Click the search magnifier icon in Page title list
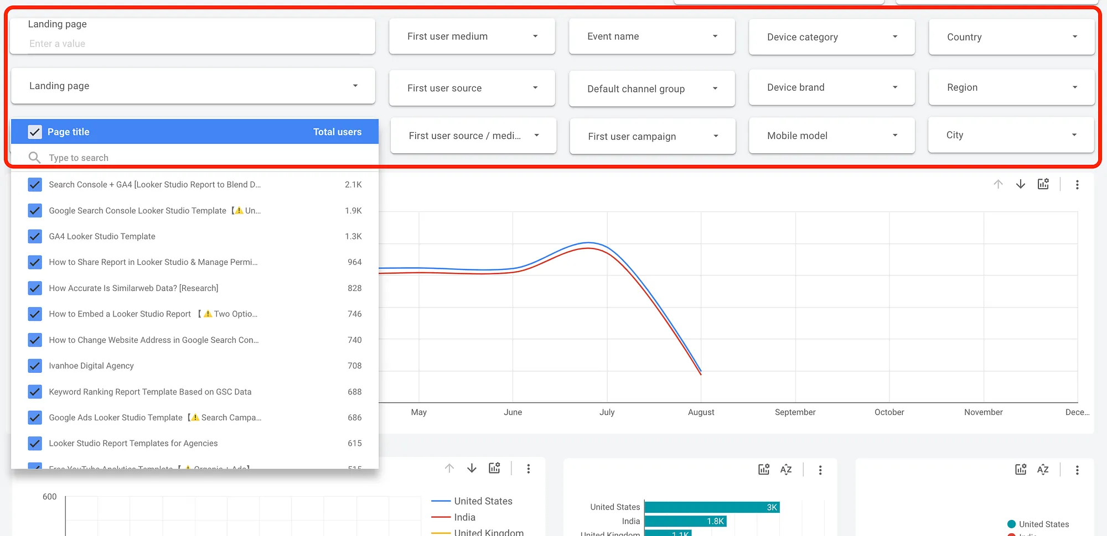This screenshot has height=536, width=1107. tap(34, 158)
